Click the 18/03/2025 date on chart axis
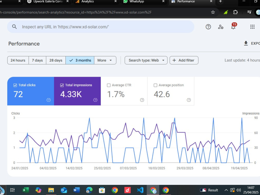 [x=157, y=168]
